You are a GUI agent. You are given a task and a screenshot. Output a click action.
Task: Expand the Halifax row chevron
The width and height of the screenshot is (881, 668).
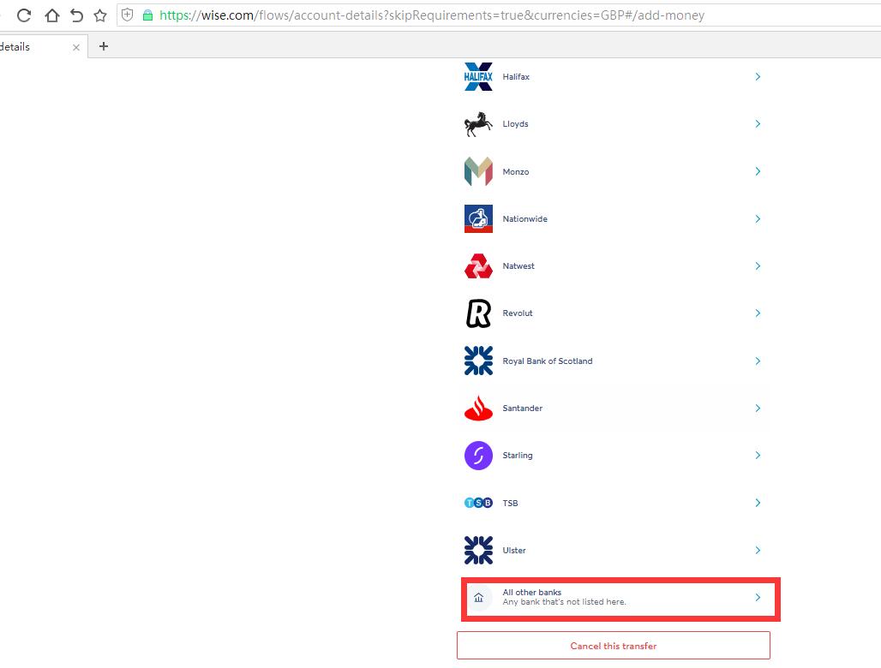(x=758, y=76)
